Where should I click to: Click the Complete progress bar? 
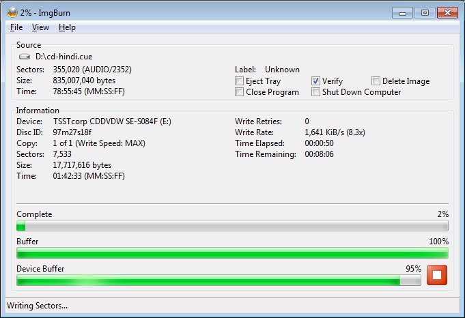point(232,226)
